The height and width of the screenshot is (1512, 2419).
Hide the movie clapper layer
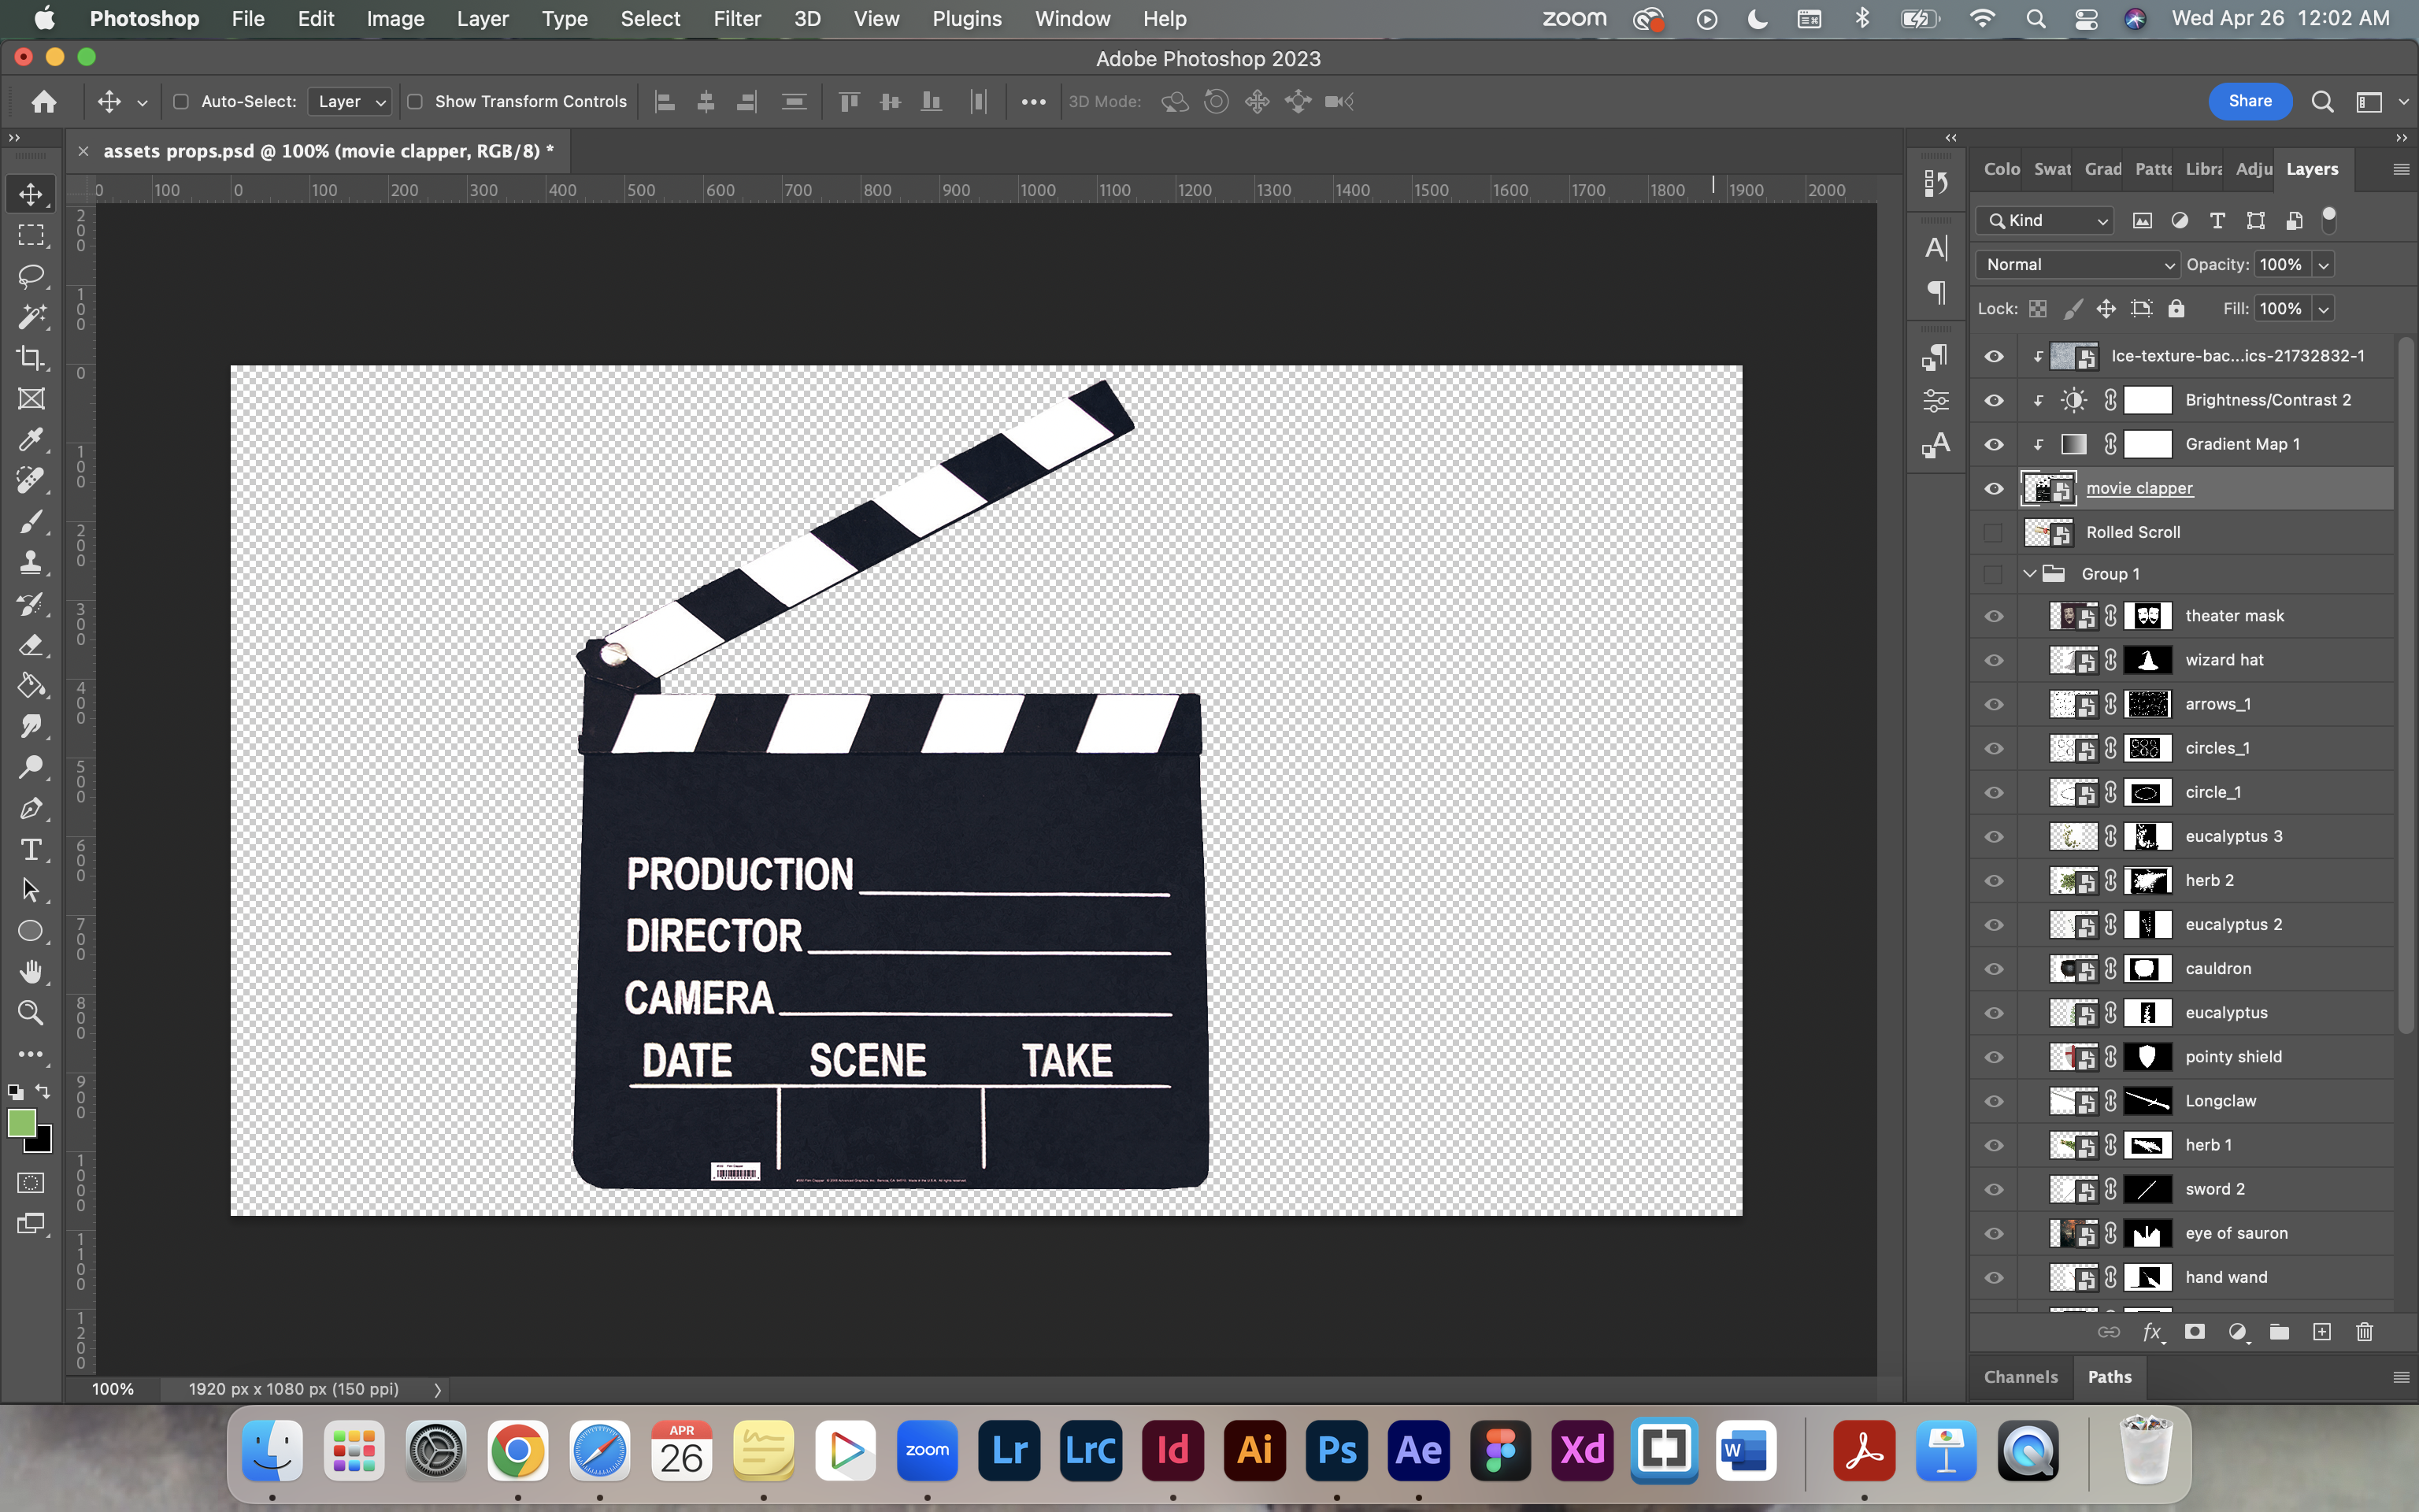coord(1993,489)
